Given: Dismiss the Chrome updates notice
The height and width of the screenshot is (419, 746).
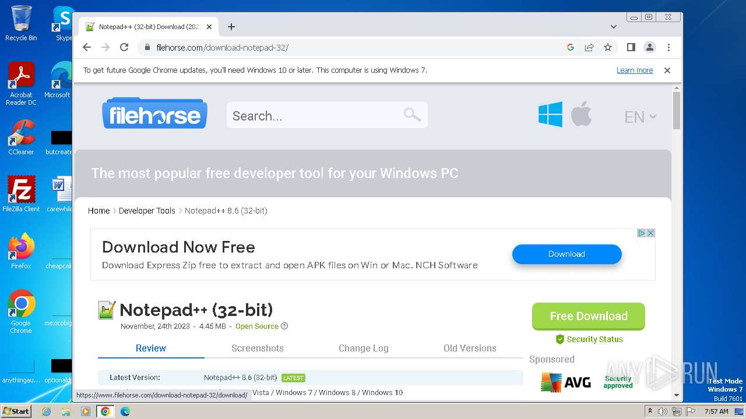Looking at the screenshot, I should (667, 70).
